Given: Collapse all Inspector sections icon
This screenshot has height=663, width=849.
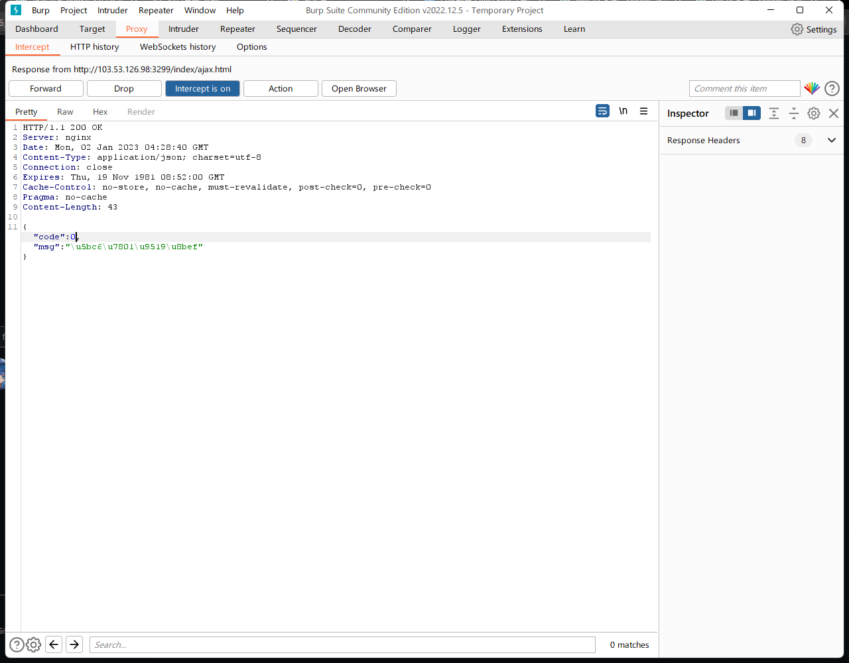Looking at the screenshot, I should point(793,113).
